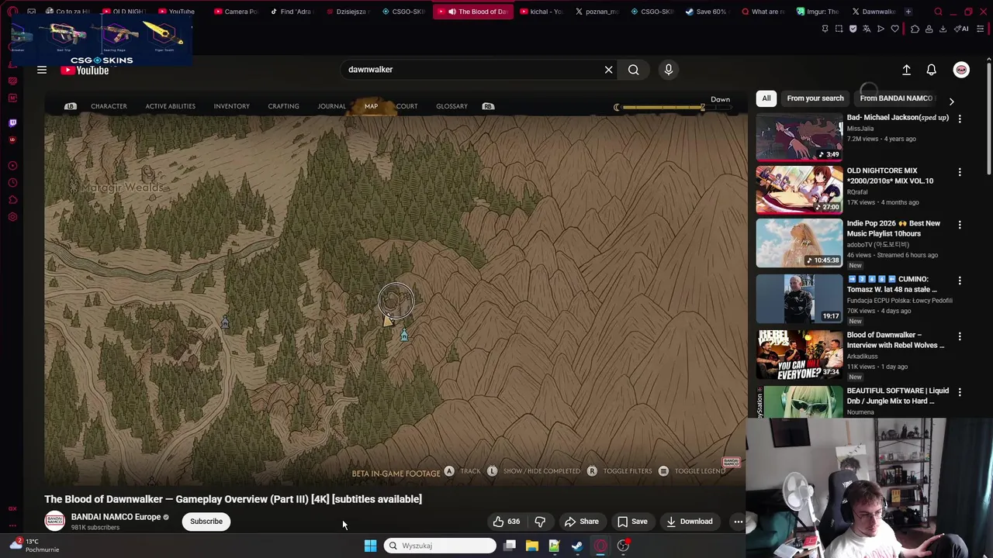Click the Windows taskbar search box

pos(440,546)
